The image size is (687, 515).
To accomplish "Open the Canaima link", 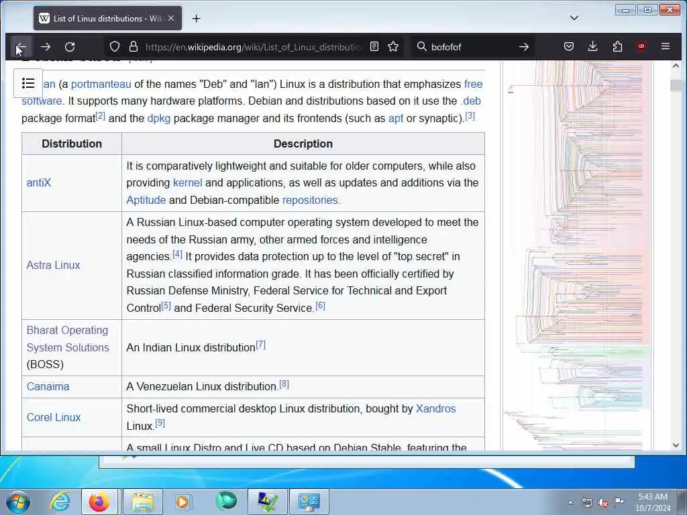I will pyautogui.click(x=48, y=387).
